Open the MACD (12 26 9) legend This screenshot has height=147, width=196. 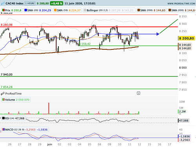(25, 130)
